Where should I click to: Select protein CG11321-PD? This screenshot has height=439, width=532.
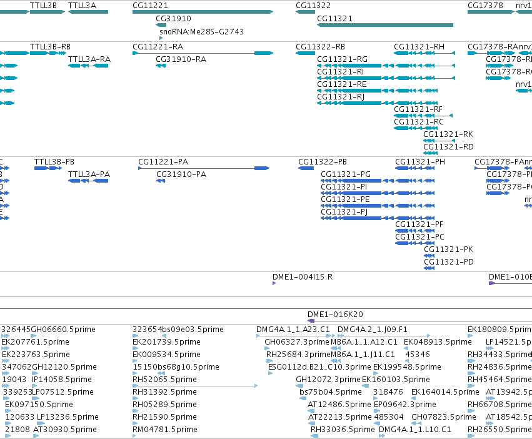(x=449, y=263)
